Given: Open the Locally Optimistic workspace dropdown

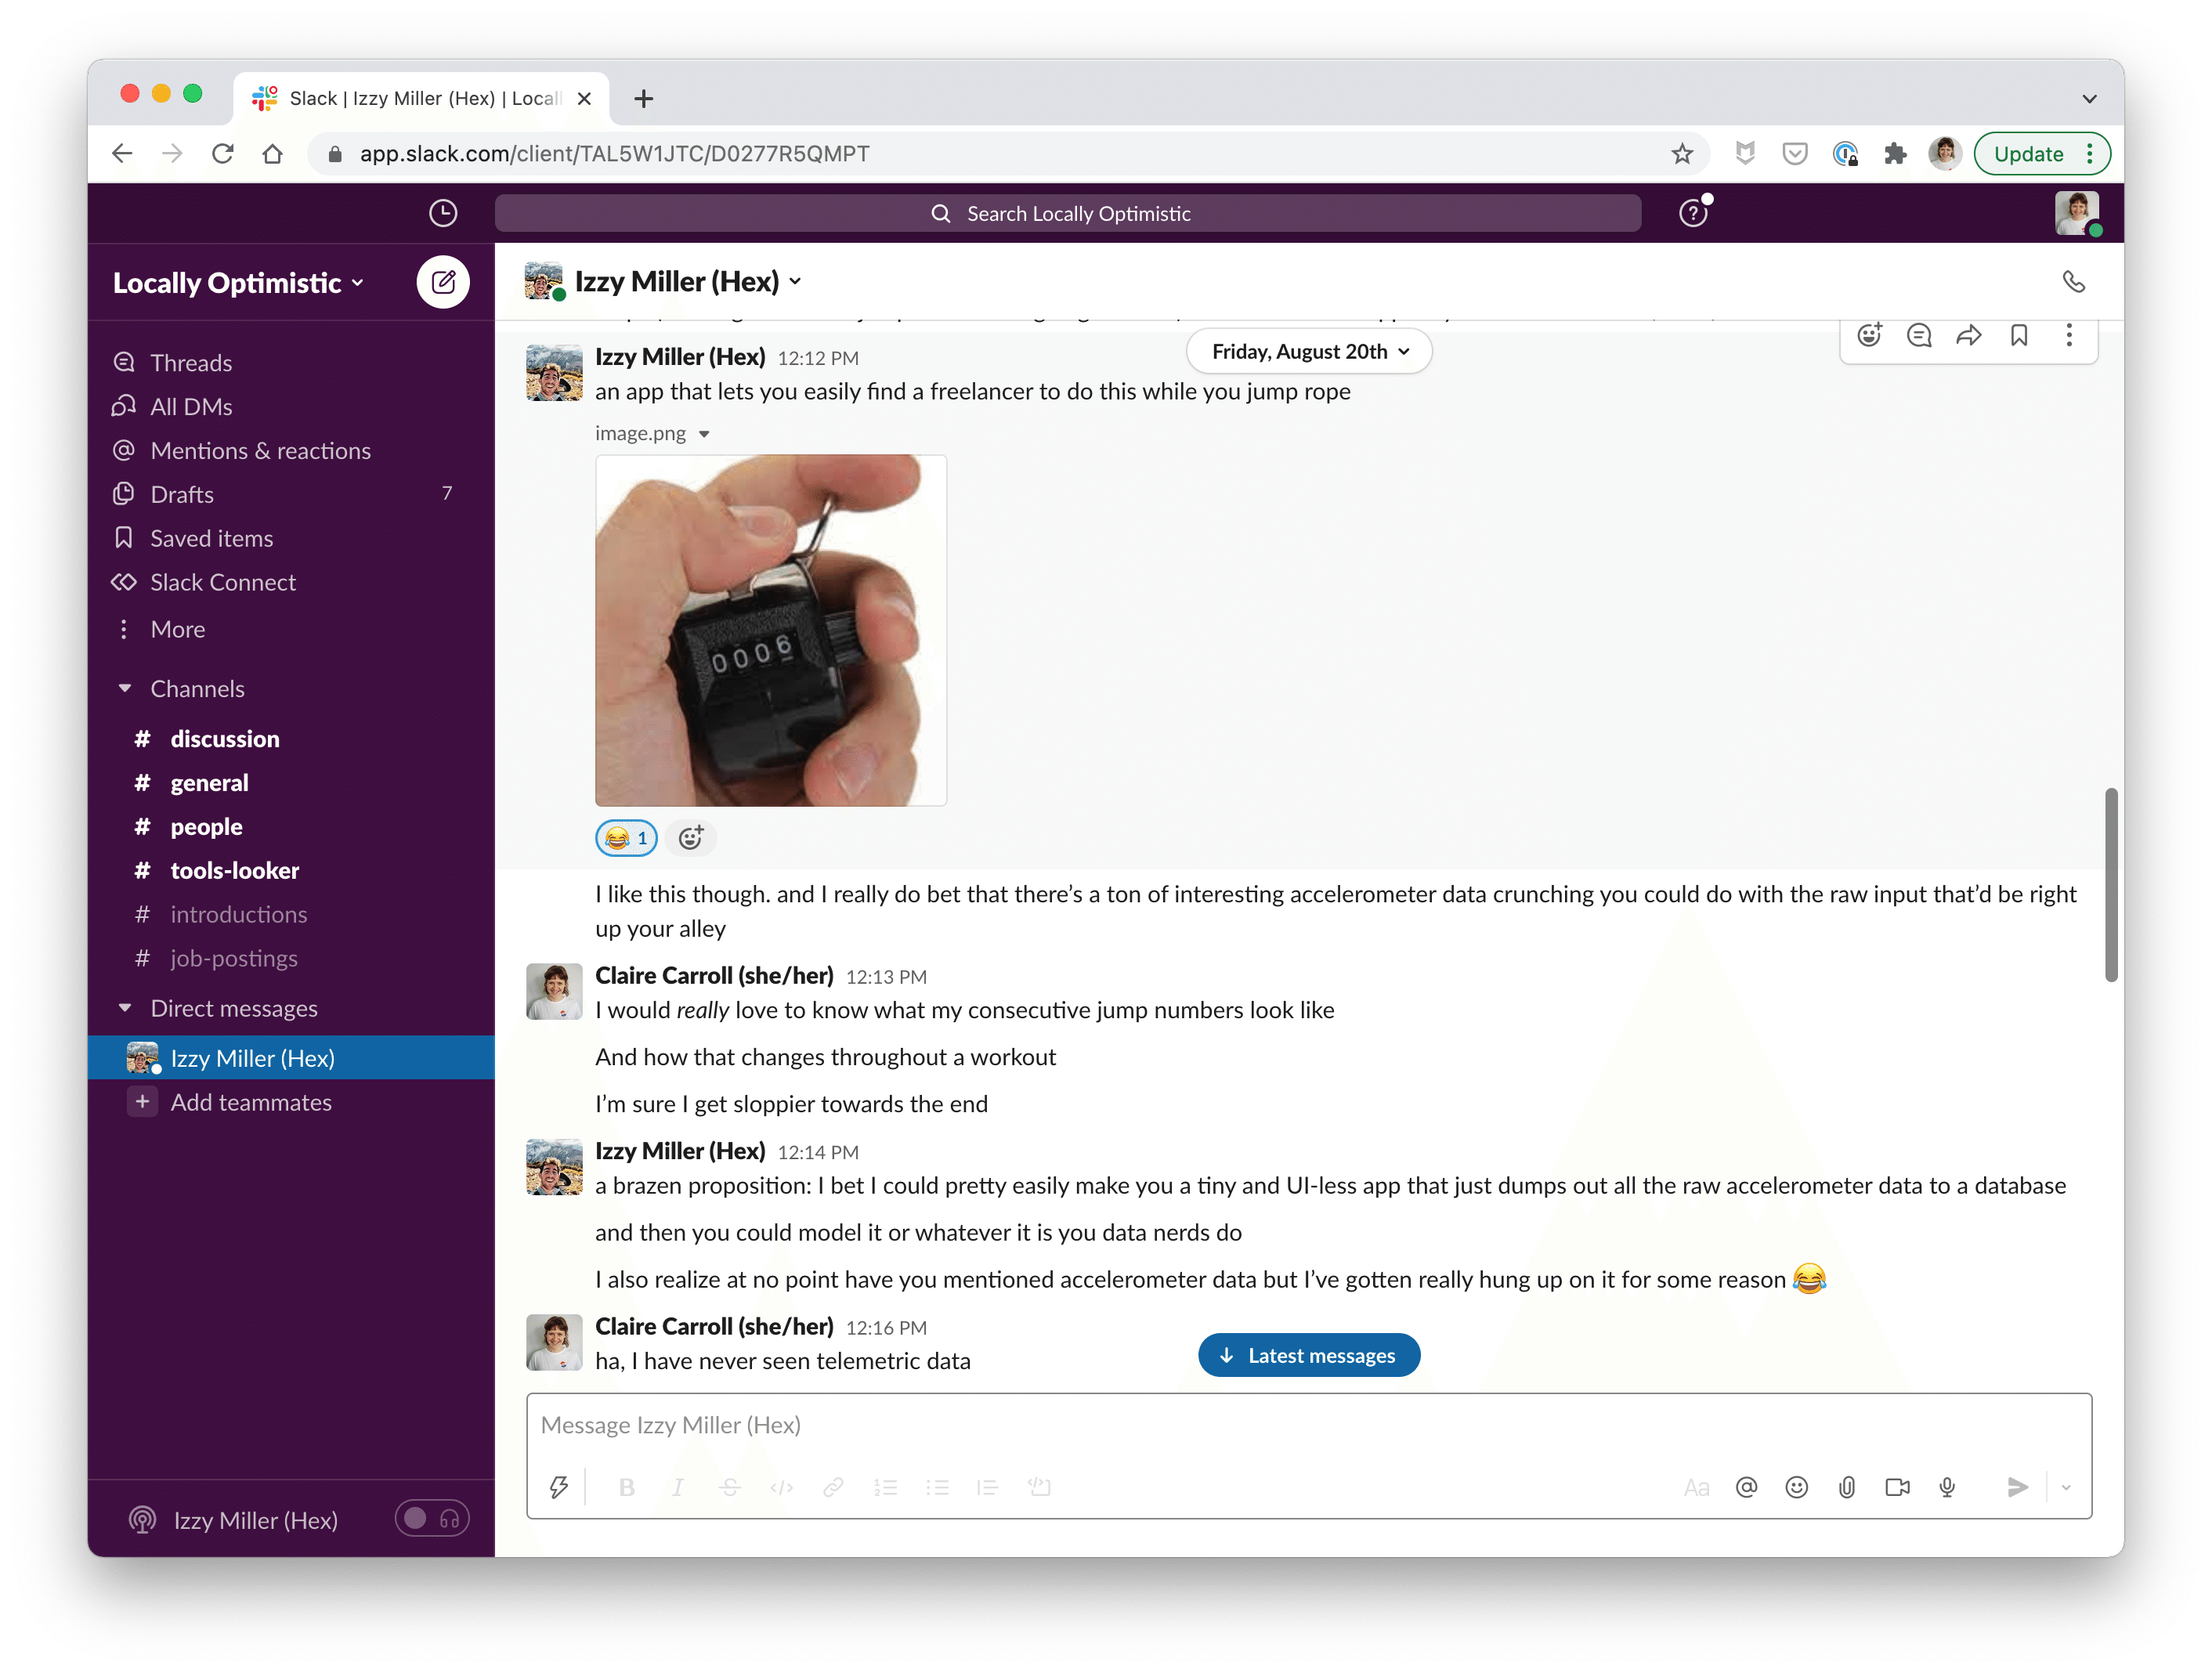Looking at the screenshot, I should (x=238, y=283).
